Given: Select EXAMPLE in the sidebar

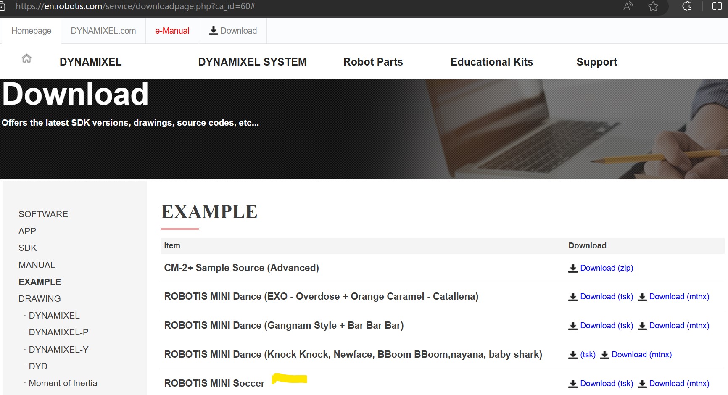Looking at the screenshot, I should click(40, 282).
